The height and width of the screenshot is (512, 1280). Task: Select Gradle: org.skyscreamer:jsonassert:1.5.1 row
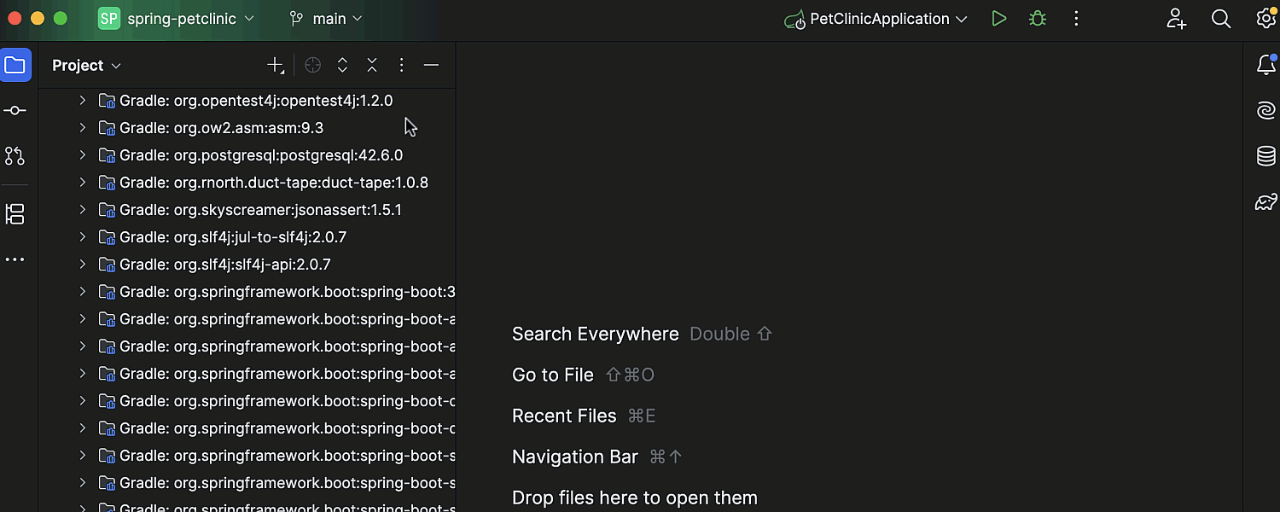point(247,210)
